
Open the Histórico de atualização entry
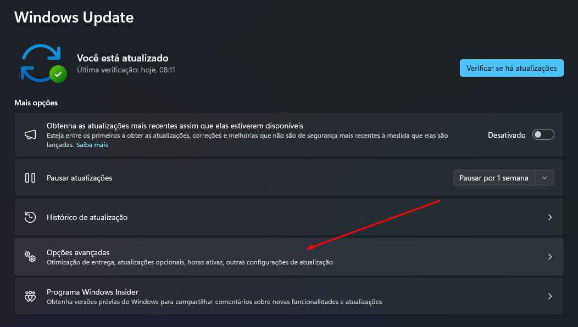tap(87, 217)
